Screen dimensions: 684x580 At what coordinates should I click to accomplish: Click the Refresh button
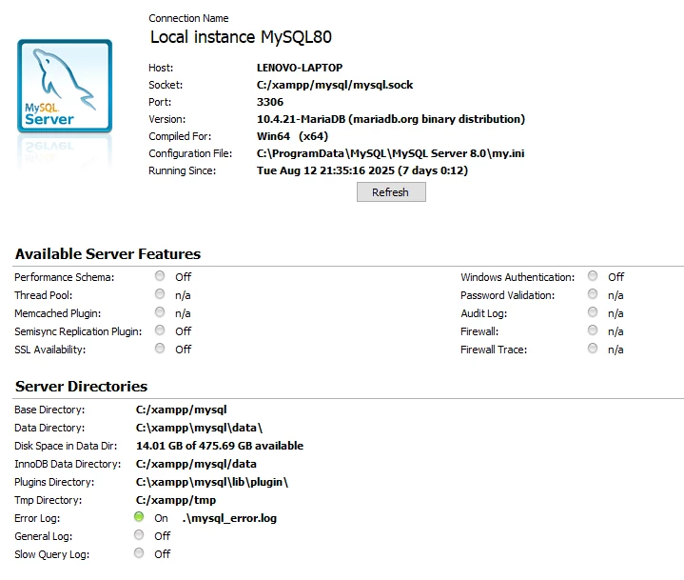(x=391, y=192)
